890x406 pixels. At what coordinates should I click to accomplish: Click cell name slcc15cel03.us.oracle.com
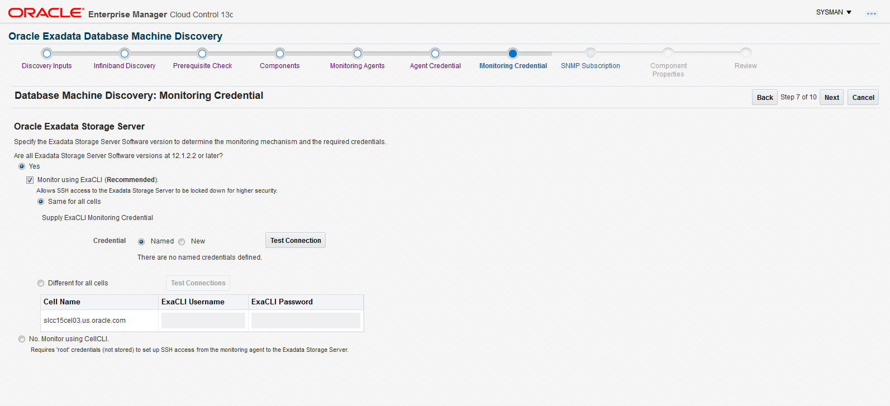[84, 321]
